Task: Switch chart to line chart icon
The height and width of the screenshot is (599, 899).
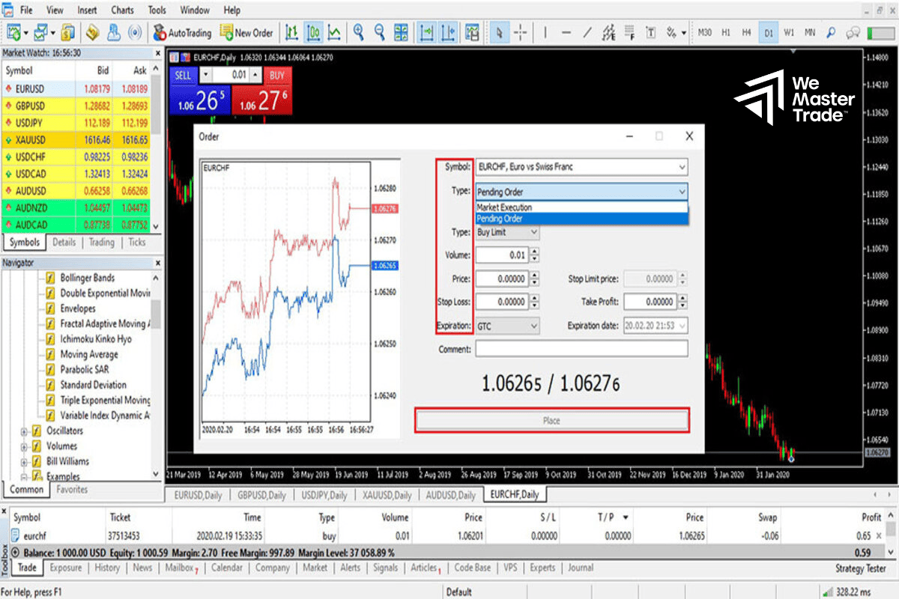Action: point(334,33)
